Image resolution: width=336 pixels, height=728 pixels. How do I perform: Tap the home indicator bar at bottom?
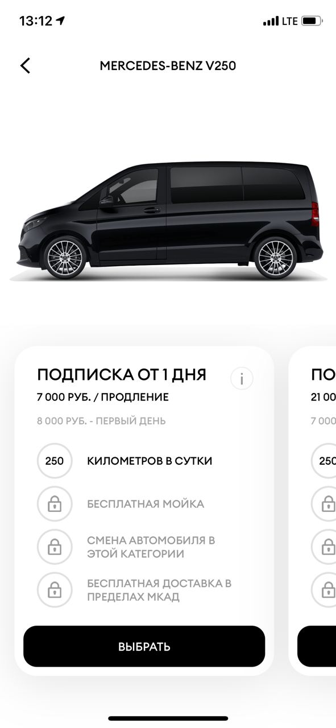168,719
